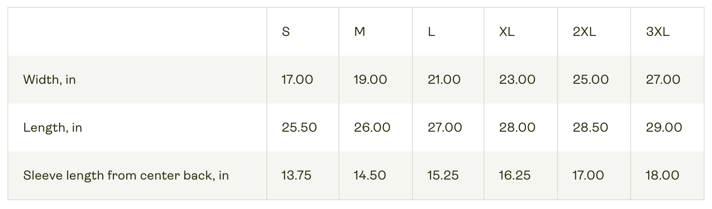Screen dimensions: 712x209
Task: Select width value 23.00 for size XL
Action: click(x=517, y=80)
